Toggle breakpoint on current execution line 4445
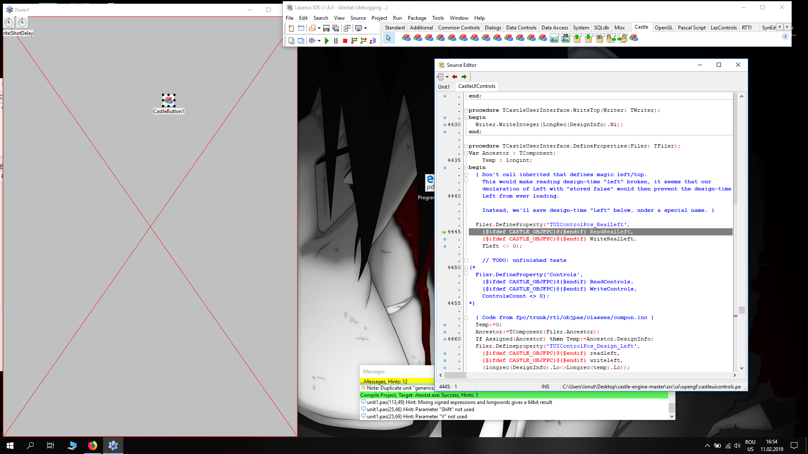Image resolution: width=808 pixels, height=454 pixels. (444, 232)
